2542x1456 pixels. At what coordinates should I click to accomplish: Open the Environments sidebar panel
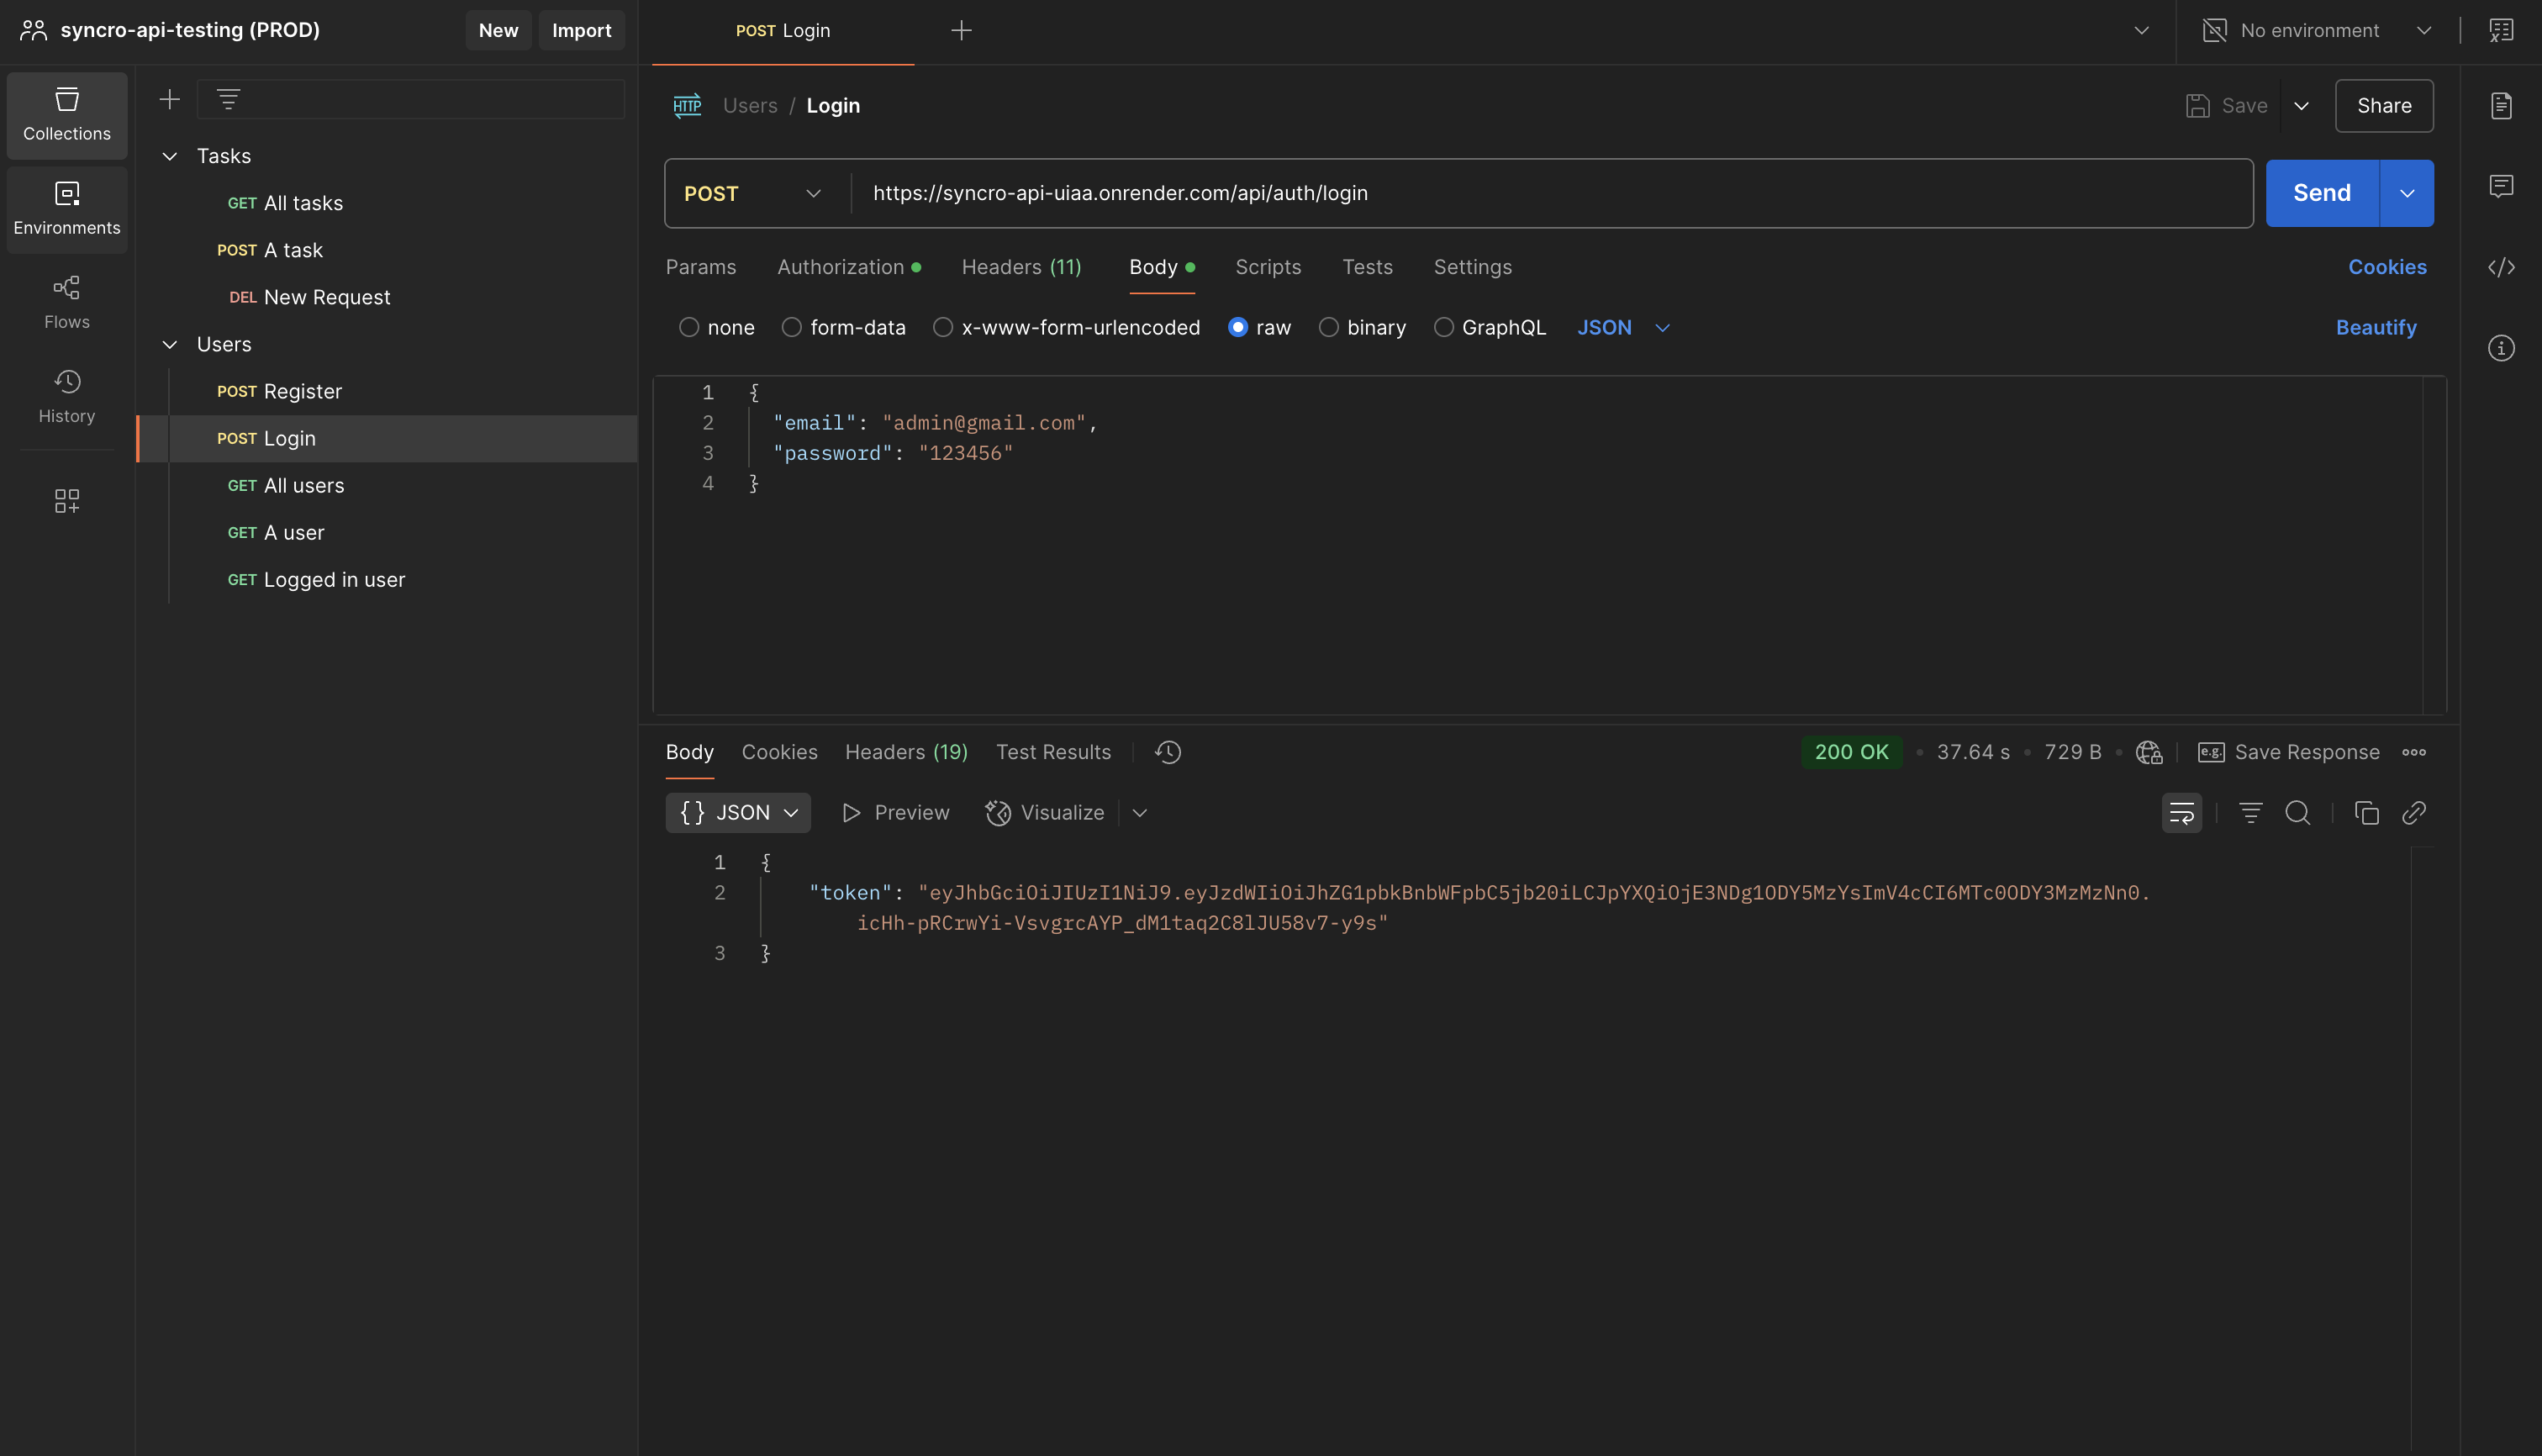pyautogui.click(x=67, y=209)
